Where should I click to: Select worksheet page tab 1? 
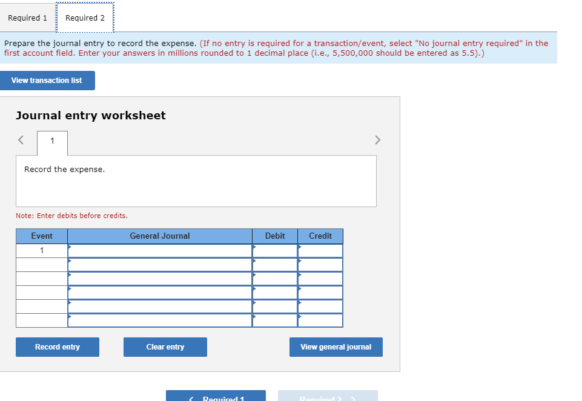tap(51, 142)
